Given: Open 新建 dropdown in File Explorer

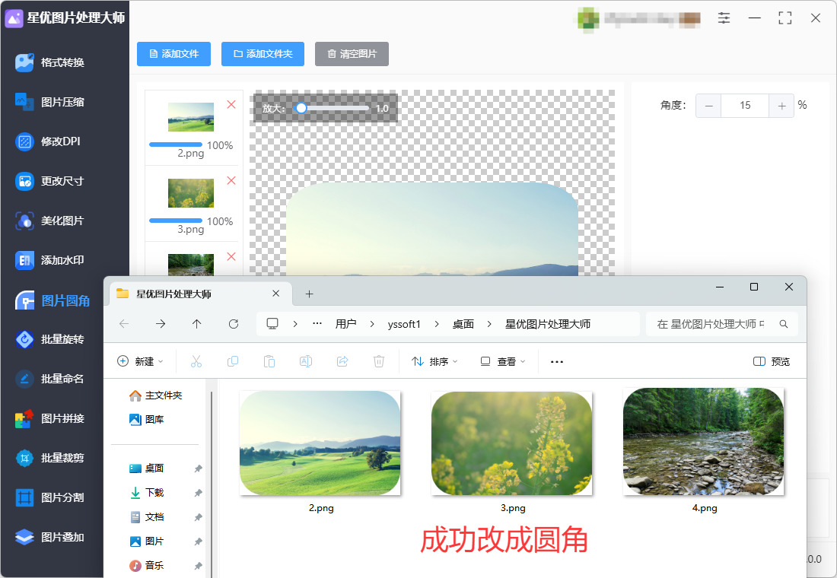Looking at the screenshot, I should 141,361.
